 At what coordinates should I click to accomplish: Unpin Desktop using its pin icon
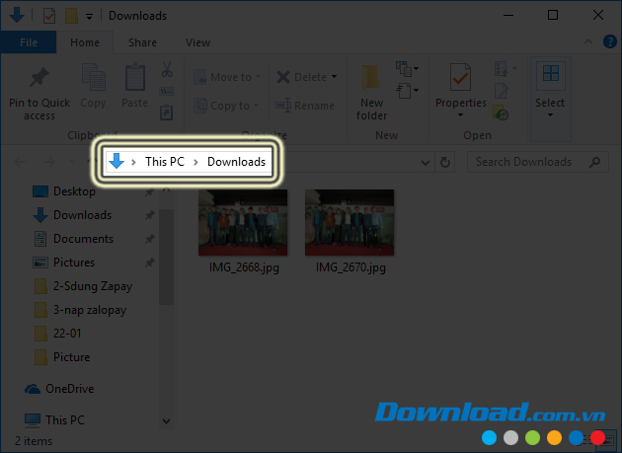(x=149, y=192)
